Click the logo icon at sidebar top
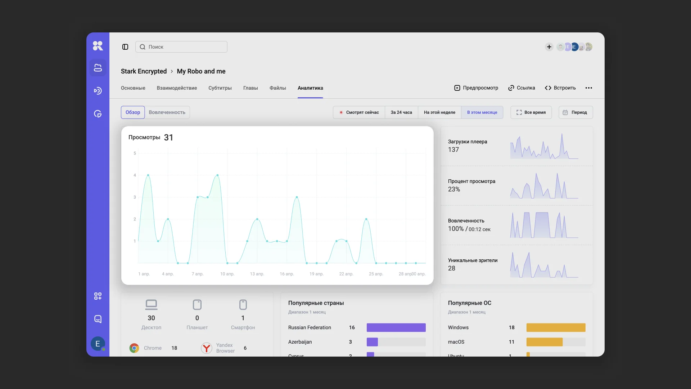This screenshot has width=691, height=389. tap(98, 46)
